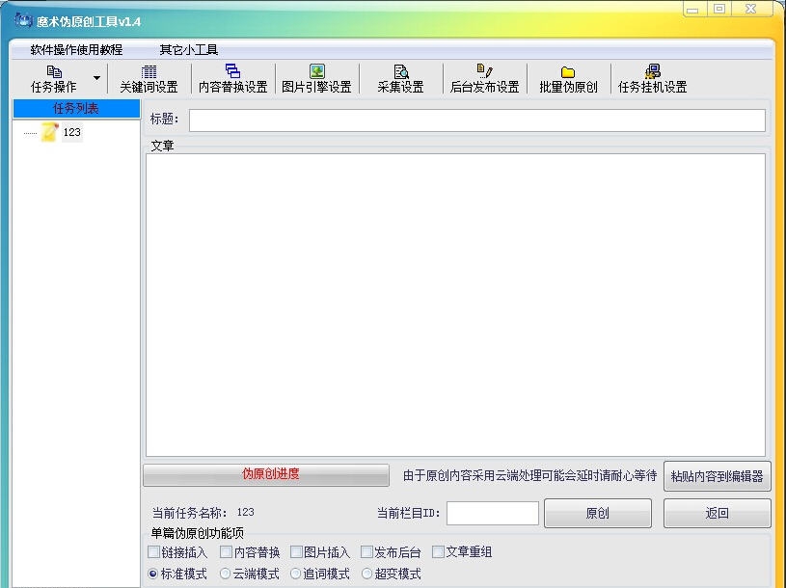
Task: Select the 超变模式 radio button
Action: 366,574
